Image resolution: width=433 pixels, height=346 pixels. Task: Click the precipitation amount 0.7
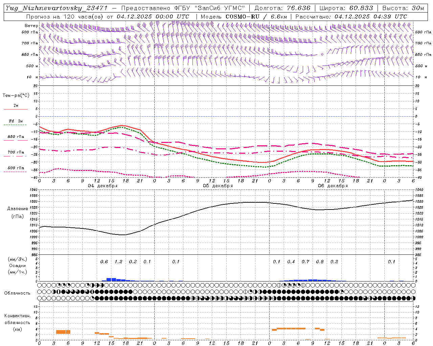click(x=305, y=262)
